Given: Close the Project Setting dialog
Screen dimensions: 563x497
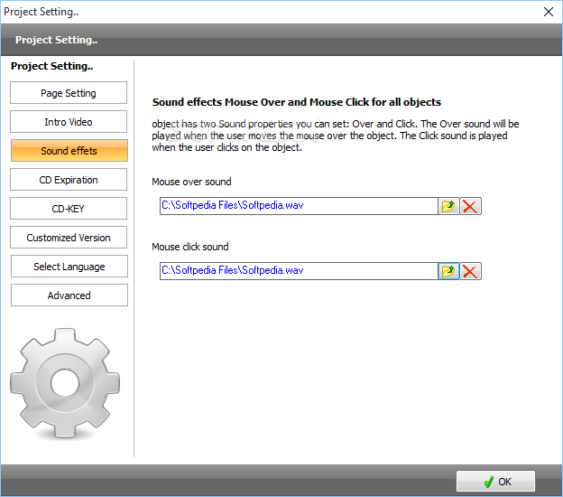Looking at the screenshot, I should (x=549, y=12).
